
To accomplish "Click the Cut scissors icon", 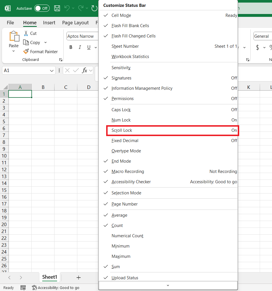I will click(x=26, y=33).
